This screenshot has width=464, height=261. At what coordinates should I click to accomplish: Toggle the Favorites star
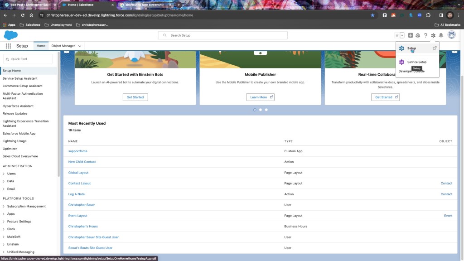coord(397,35)
